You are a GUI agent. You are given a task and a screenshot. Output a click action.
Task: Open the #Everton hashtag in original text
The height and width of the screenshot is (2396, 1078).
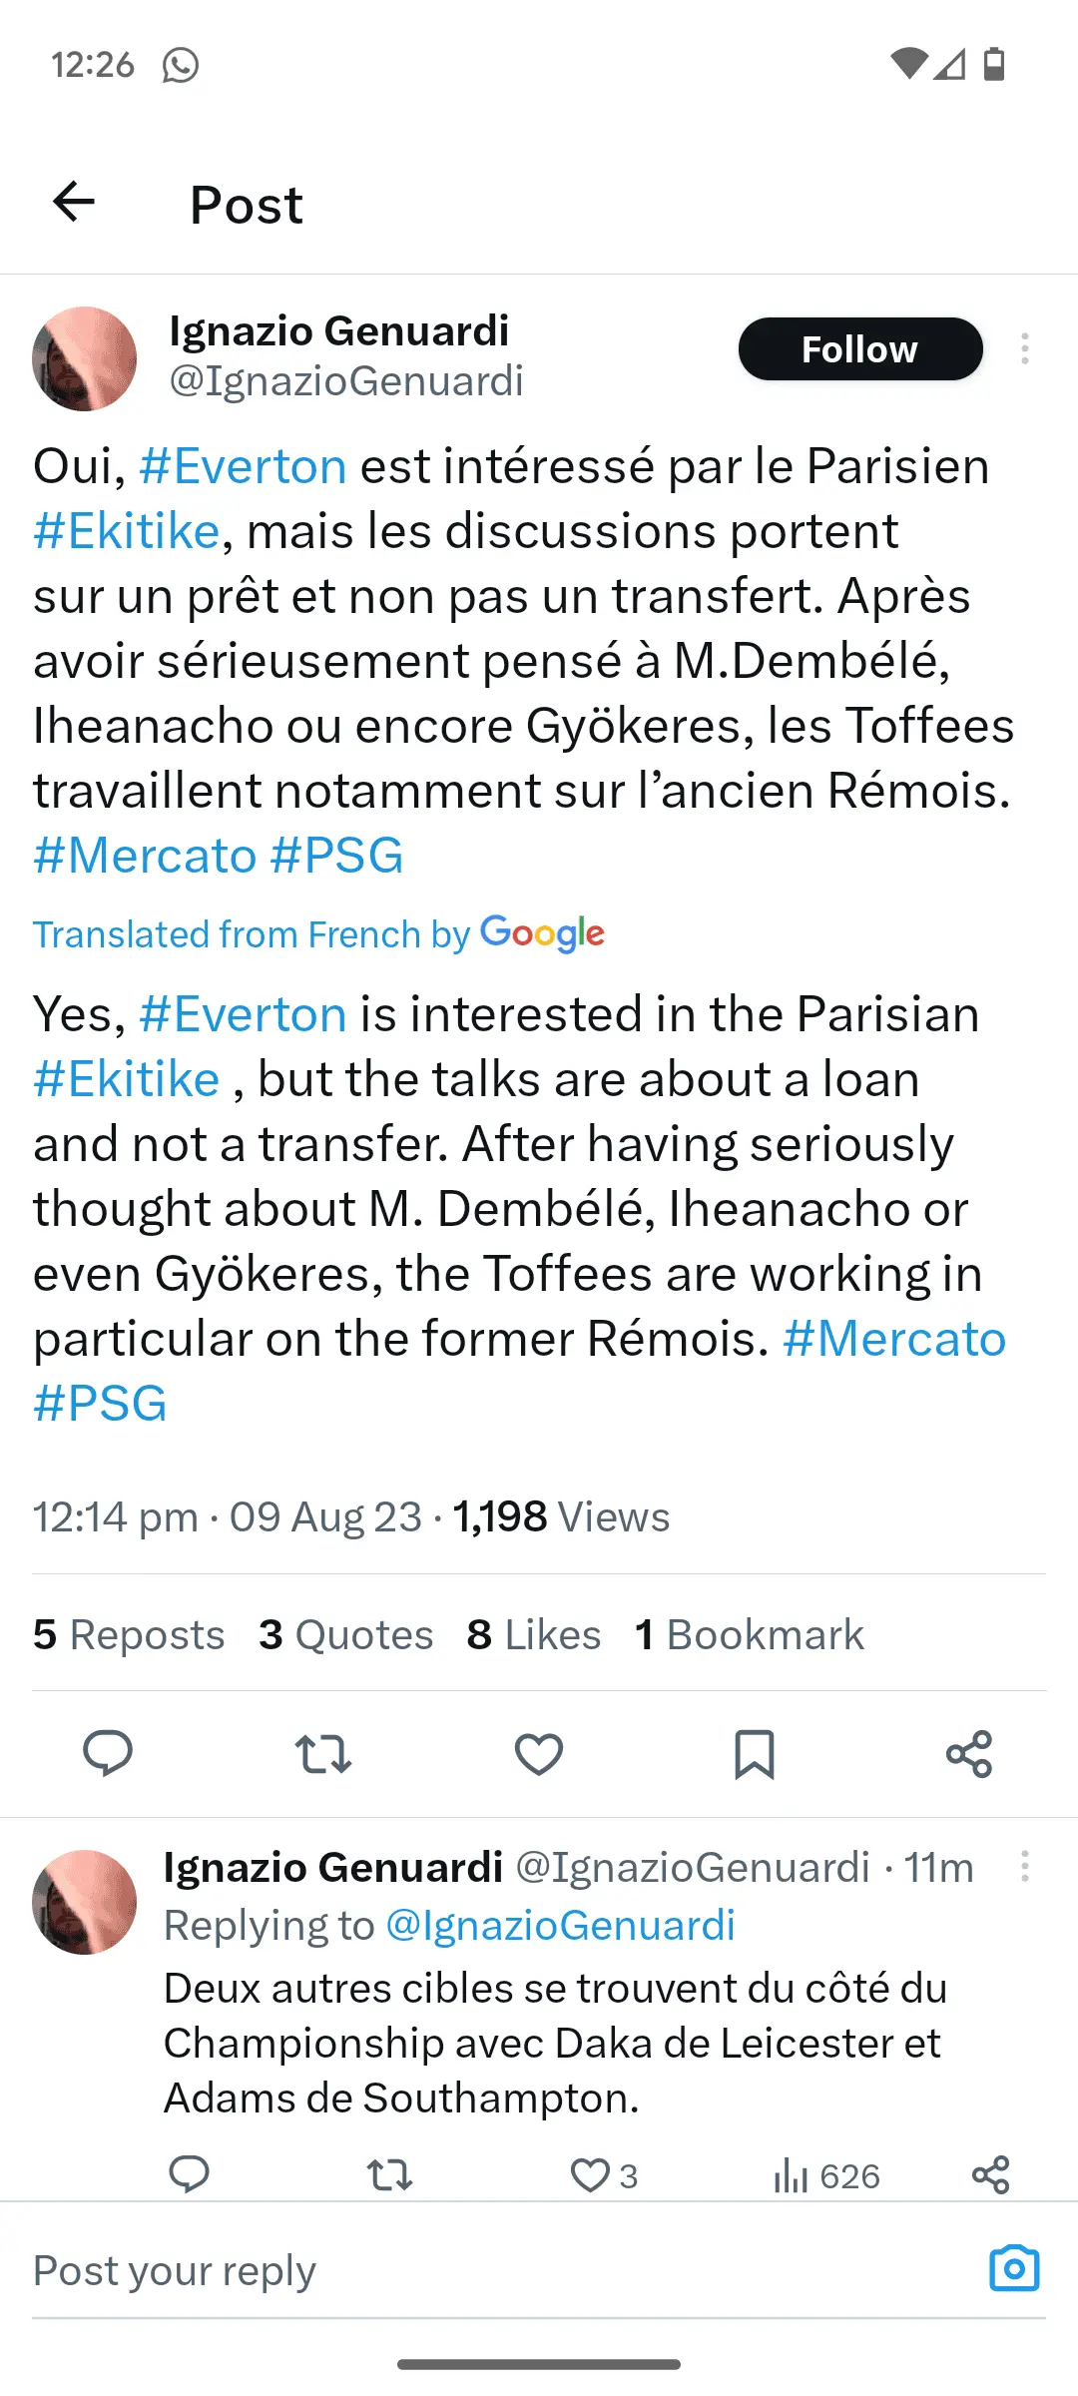point(243,466)
